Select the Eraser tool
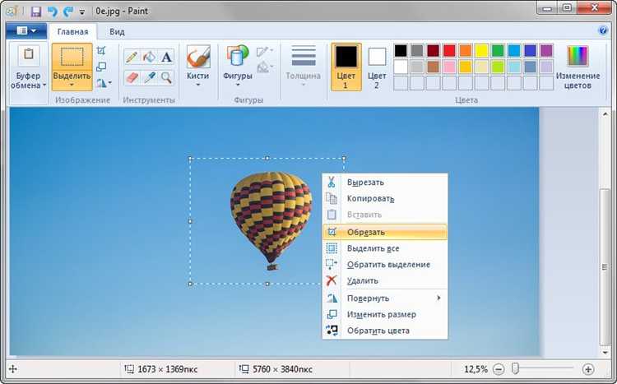 (132, 77)
